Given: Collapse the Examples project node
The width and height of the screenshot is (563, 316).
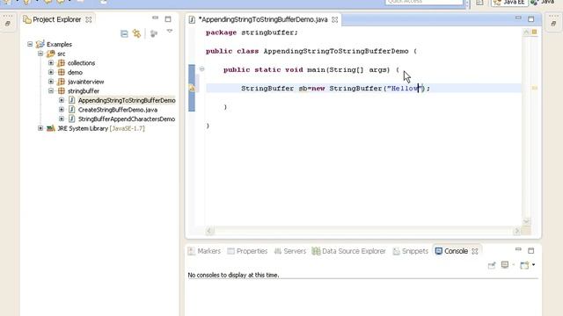Looking at the screenshot, I should coord(30,44).
